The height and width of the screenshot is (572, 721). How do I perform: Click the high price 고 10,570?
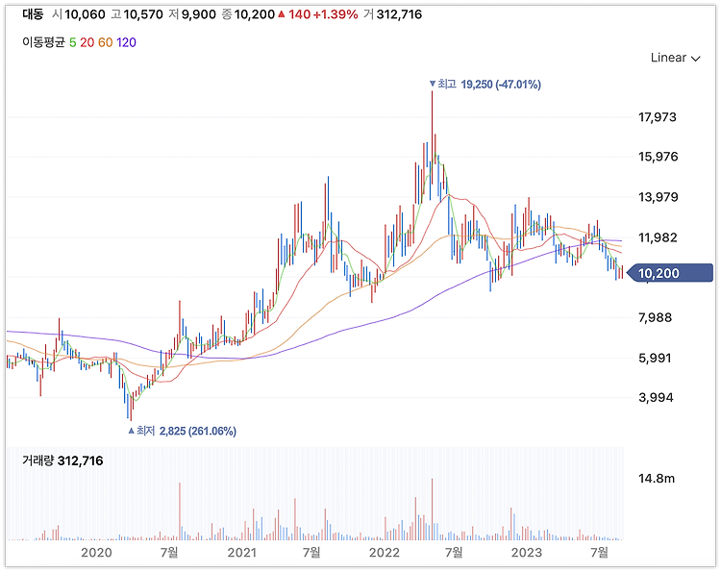tap(137, 14)
